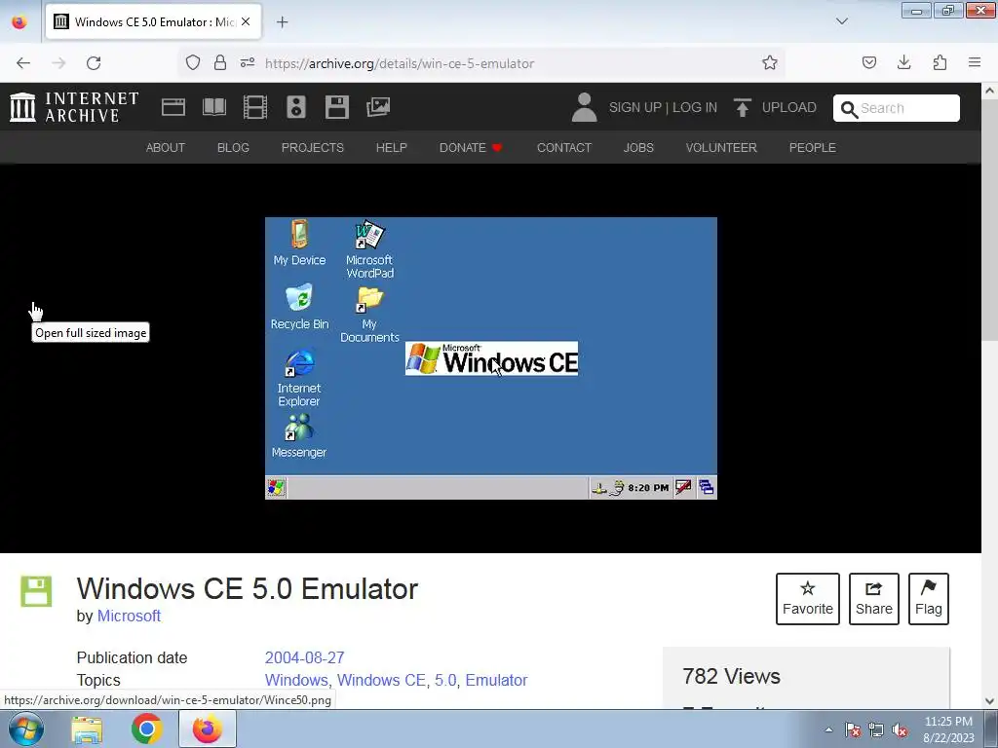Image resolution: width=998 pixels, height=748 pixels.
Task: Open a new tab with plus icon
Action: click(282, 22)
